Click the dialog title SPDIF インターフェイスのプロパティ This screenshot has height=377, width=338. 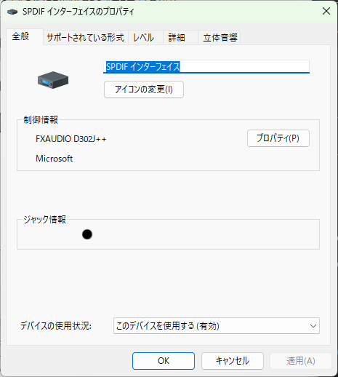78,12
